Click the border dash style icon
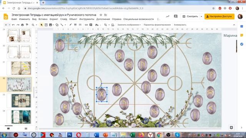The width and height of the screenshot is (246, 138). click(80, 25)
